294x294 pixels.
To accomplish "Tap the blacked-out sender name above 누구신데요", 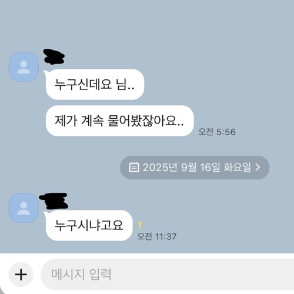I will coord(54,56).
